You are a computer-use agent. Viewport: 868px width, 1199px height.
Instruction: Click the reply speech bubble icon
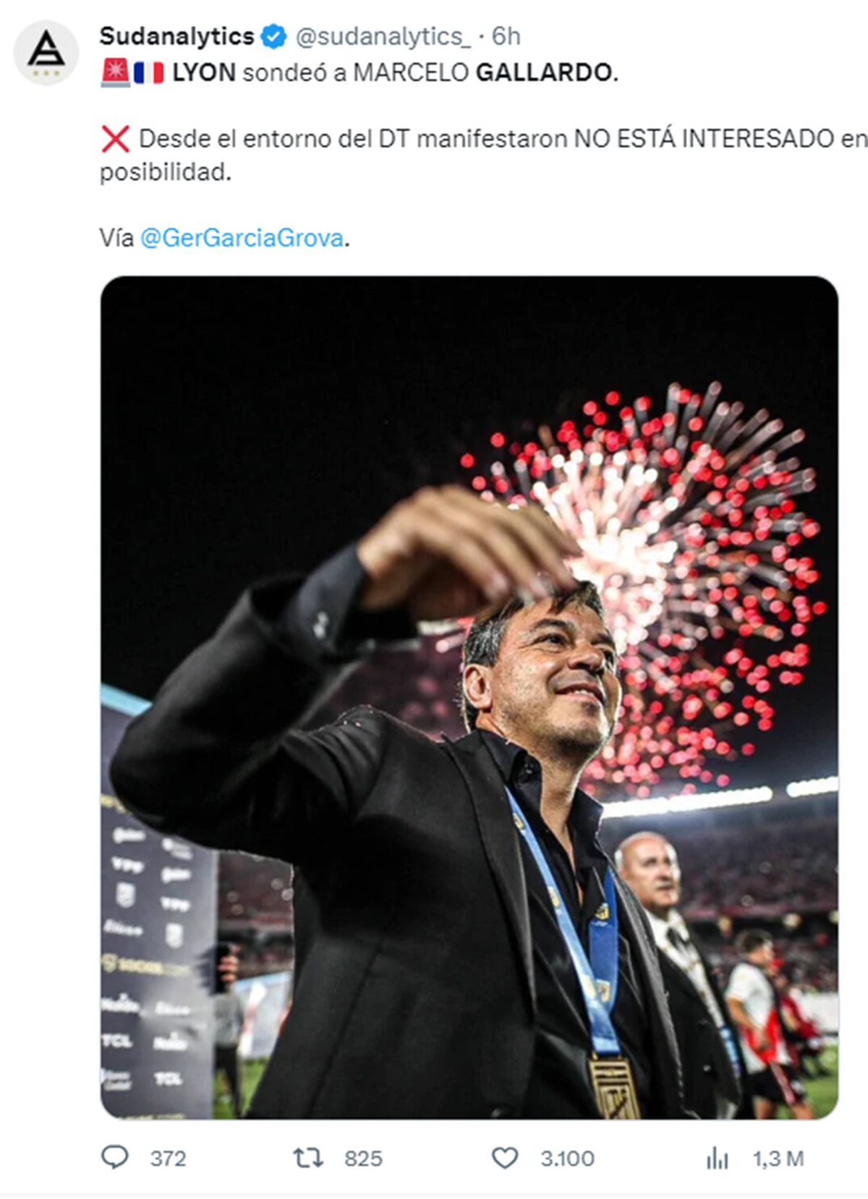pyautogui.click(x=114, y=1158)
